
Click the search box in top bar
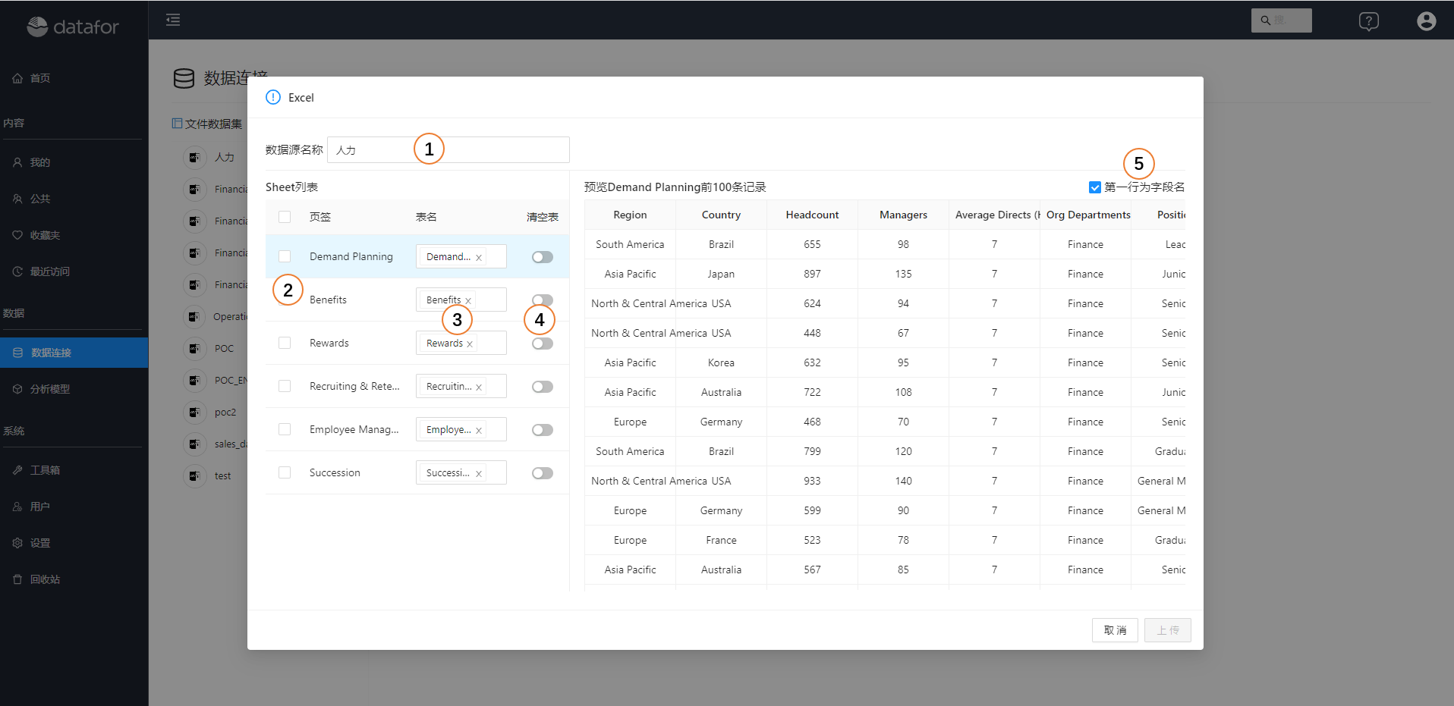[x=1281, y=20]
